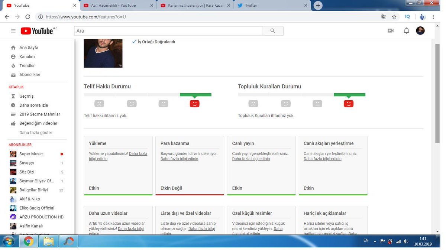This screenshot has width=446, height=250.
Task: Click Daha fazla bilgi edinin in Para kazanma card
Action: pyautogui.click(x=179, y=159)
